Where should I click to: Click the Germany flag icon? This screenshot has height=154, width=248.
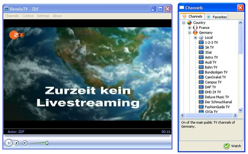[195, 32]
